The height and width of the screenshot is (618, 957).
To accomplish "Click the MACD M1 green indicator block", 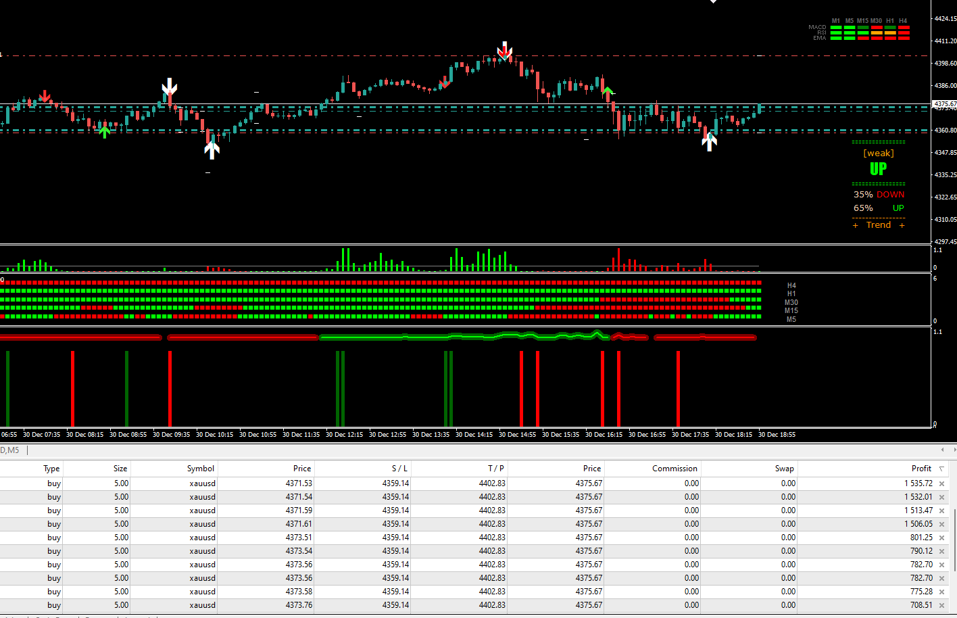I will point(836,28).
